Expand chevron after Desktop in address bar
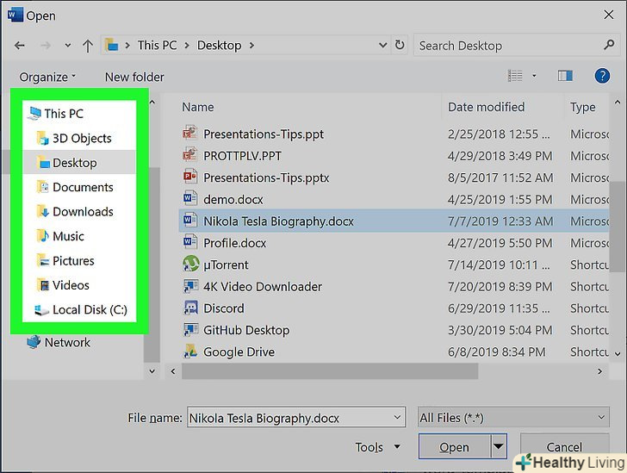This screenshot has height=473, width=627. (251, 46)
